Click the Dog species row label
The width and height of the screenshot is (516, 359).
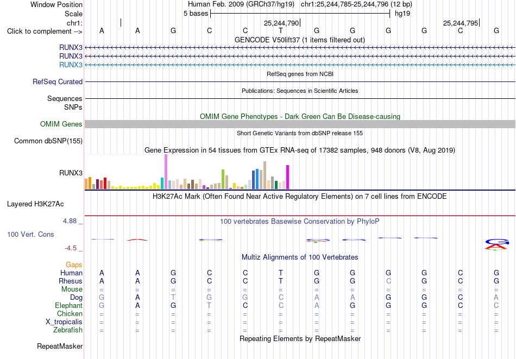tap(77, 298)
